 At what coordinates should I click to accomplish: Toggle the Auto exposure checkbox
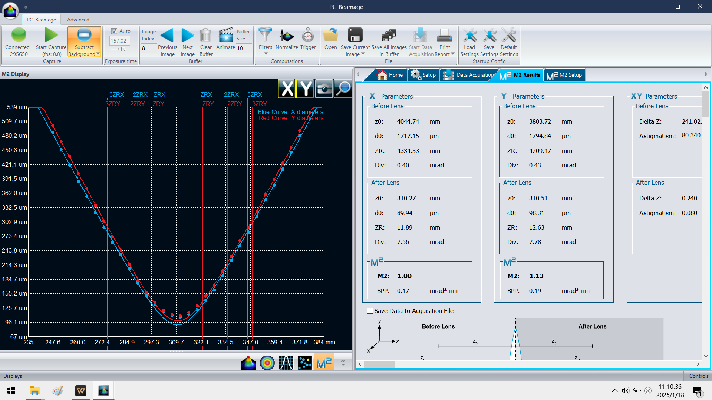click(115, 31)
